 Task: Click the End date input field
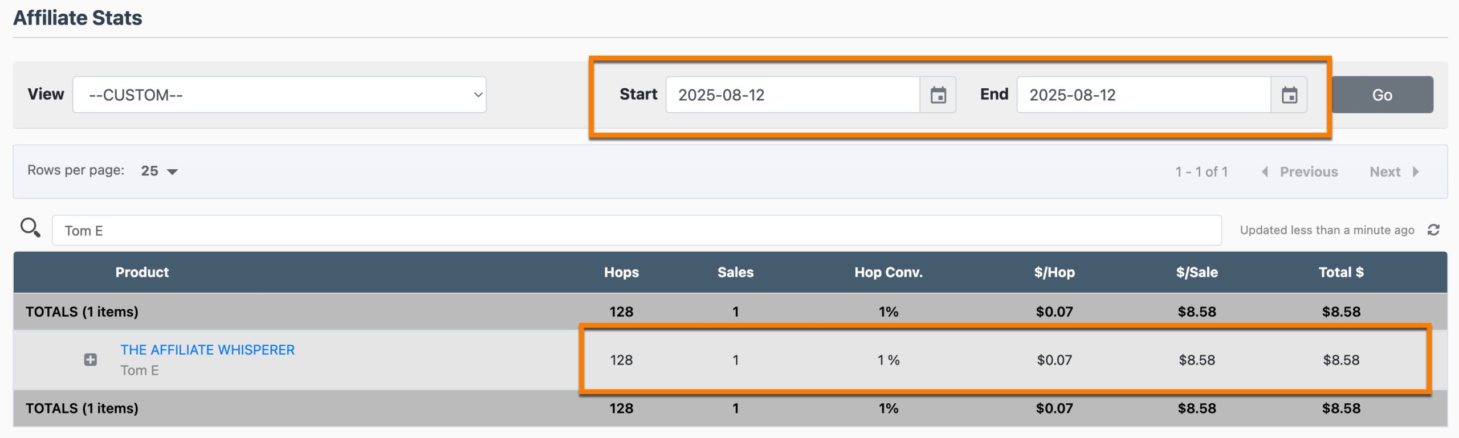[1143, 95]
